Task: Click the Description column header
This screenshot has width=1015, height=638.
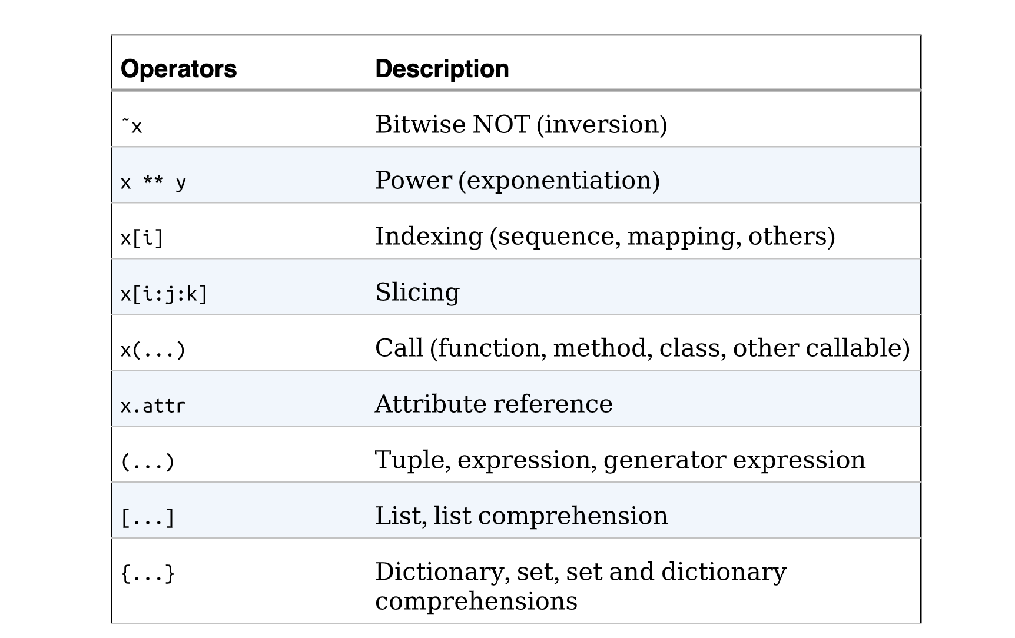Action: (442, 69)
